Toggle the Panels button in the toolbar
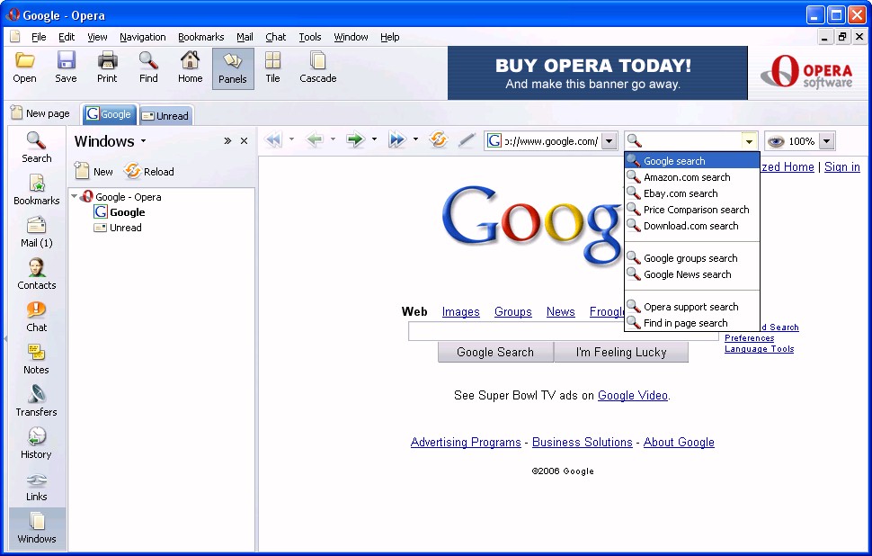Screen dimensions: 872x556 (x=233, y=68)
